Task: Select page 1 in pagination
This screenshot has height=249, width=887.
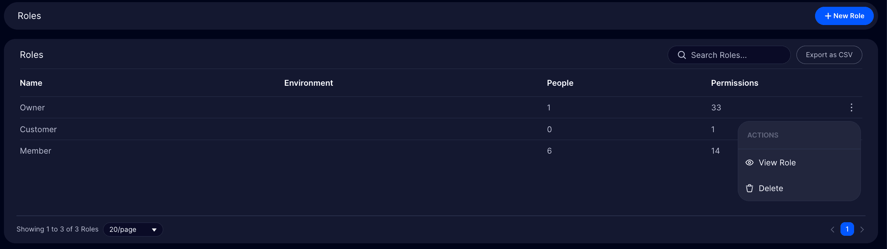Action: coord(847,229)
